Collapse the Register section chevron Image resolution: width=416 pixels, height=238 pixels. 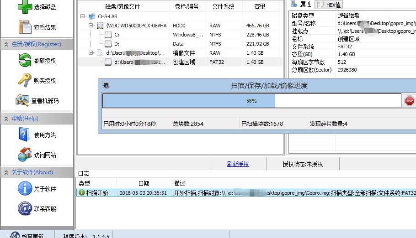tap(6, 44)
